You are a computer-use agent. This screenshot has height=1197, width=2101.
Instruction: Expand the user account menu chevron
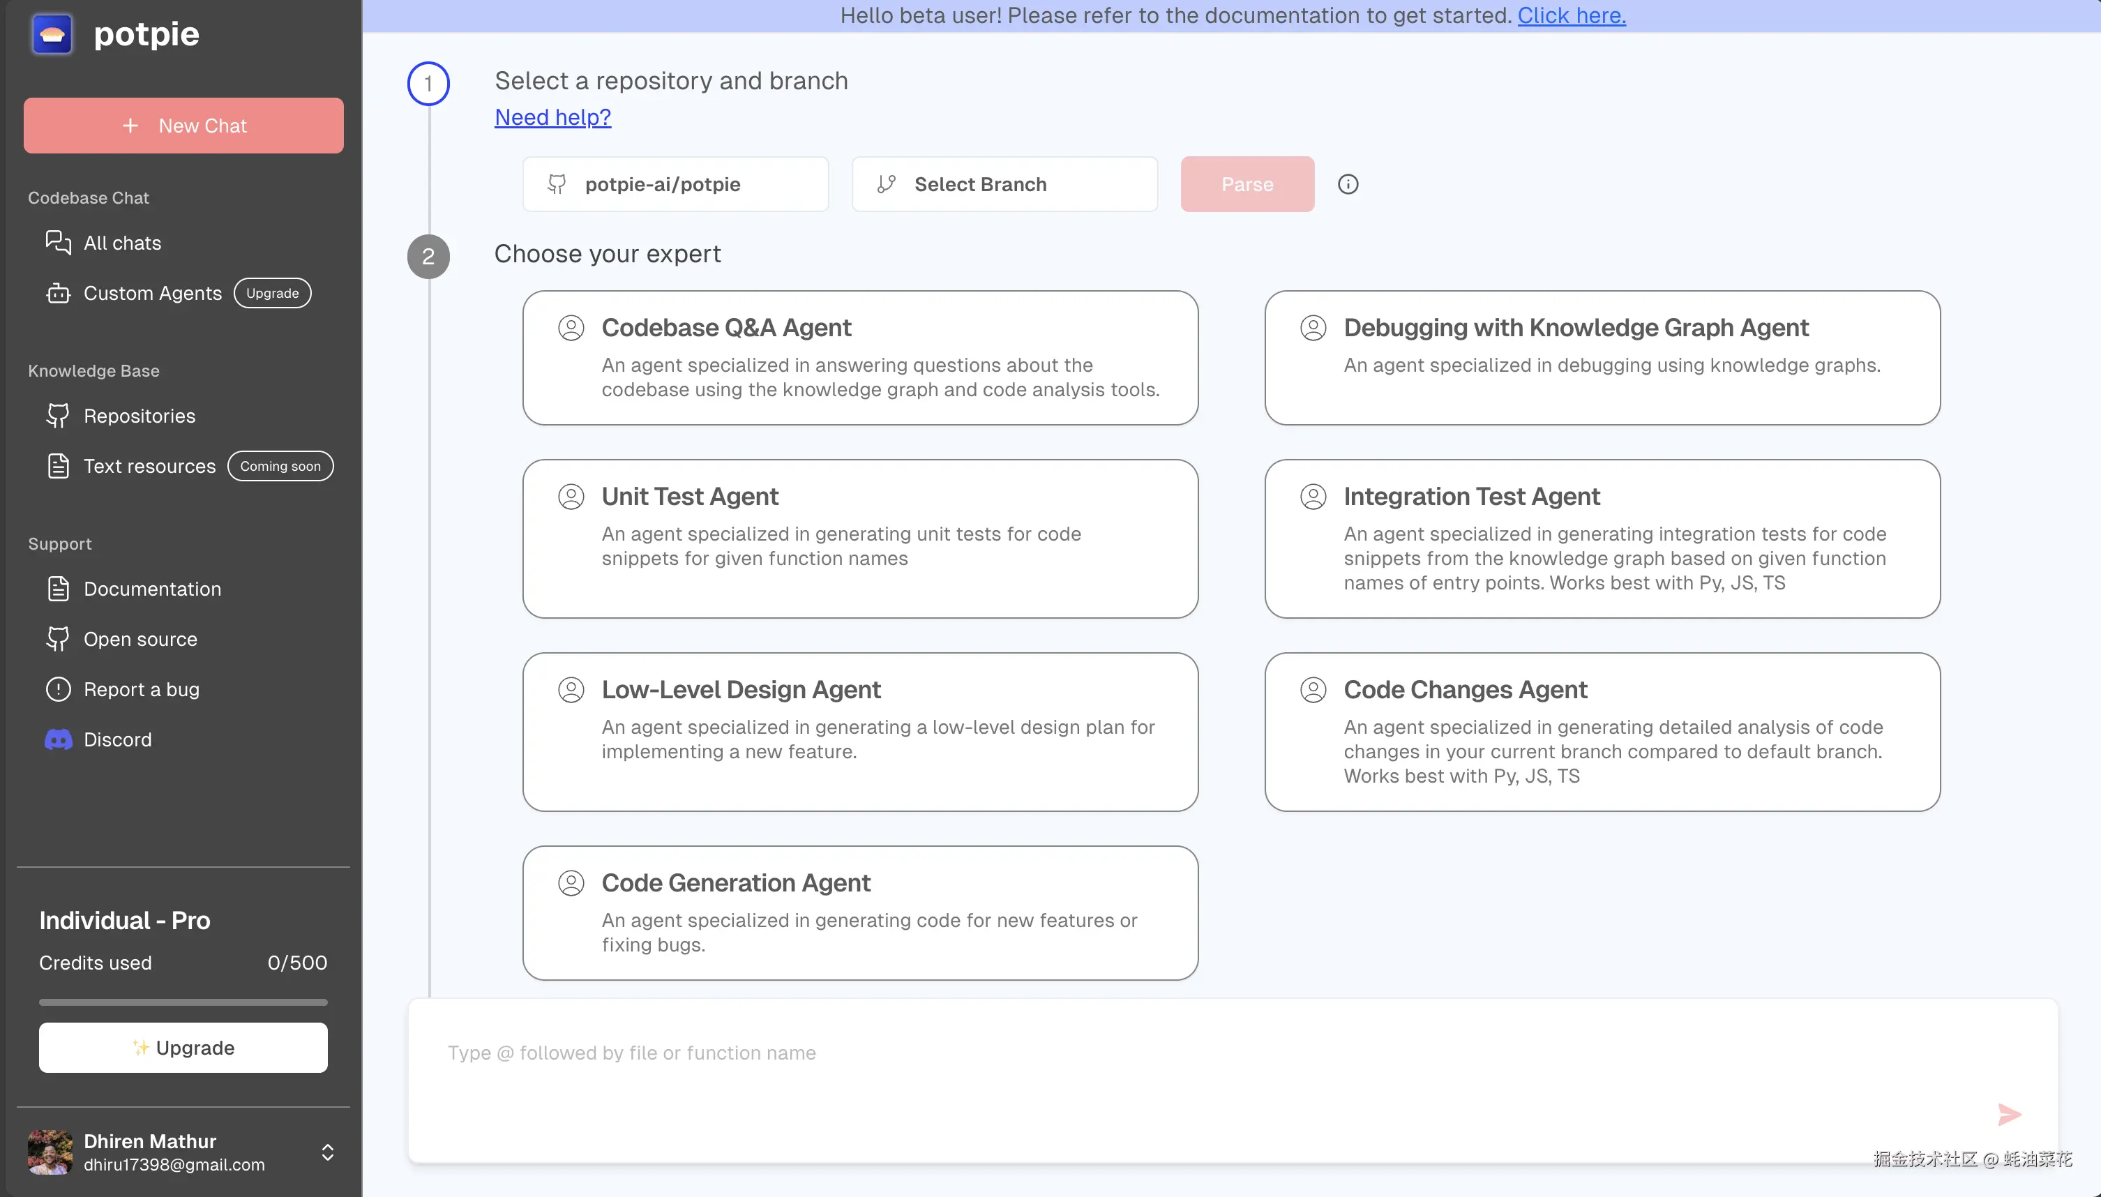[x=328, y=1152]
